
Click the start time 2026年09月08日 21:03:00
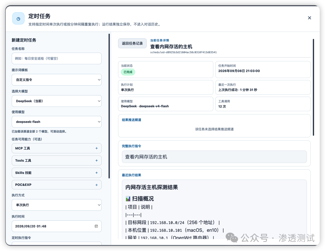[239, 71]
